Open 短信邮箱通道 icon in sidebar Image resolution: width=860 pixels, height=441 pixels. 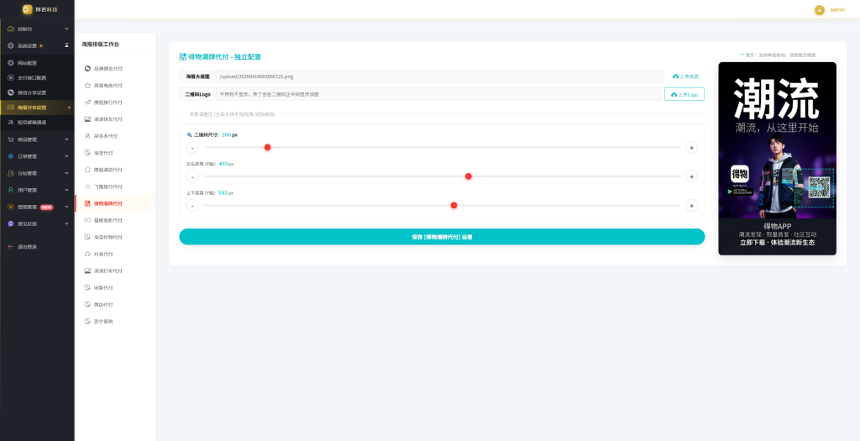pyautogui.click(x=11, y=123)
